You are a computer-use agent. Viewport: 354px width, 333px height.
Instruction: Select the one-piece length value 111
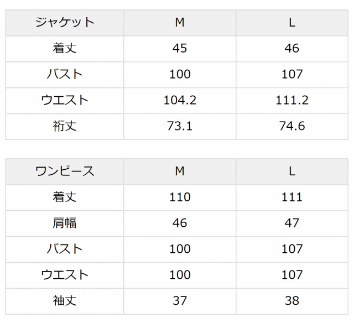click(x=292, y=197)
